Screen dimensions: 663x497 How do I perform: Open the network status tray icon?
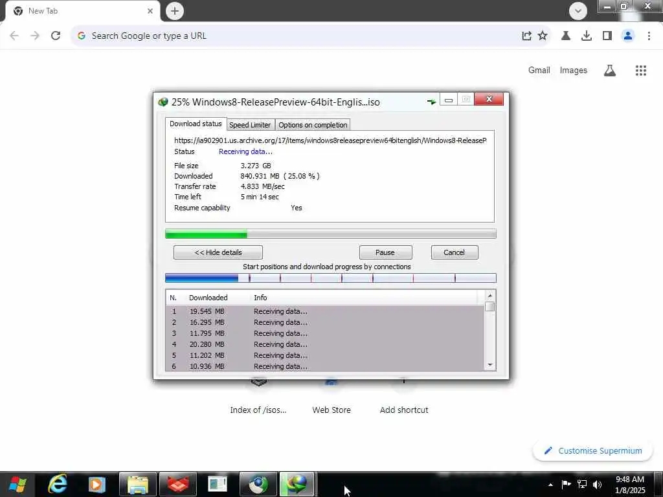pos(582,484)
